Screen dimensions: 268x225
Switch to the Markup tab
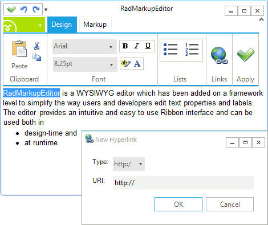click(x=95, y=24)
